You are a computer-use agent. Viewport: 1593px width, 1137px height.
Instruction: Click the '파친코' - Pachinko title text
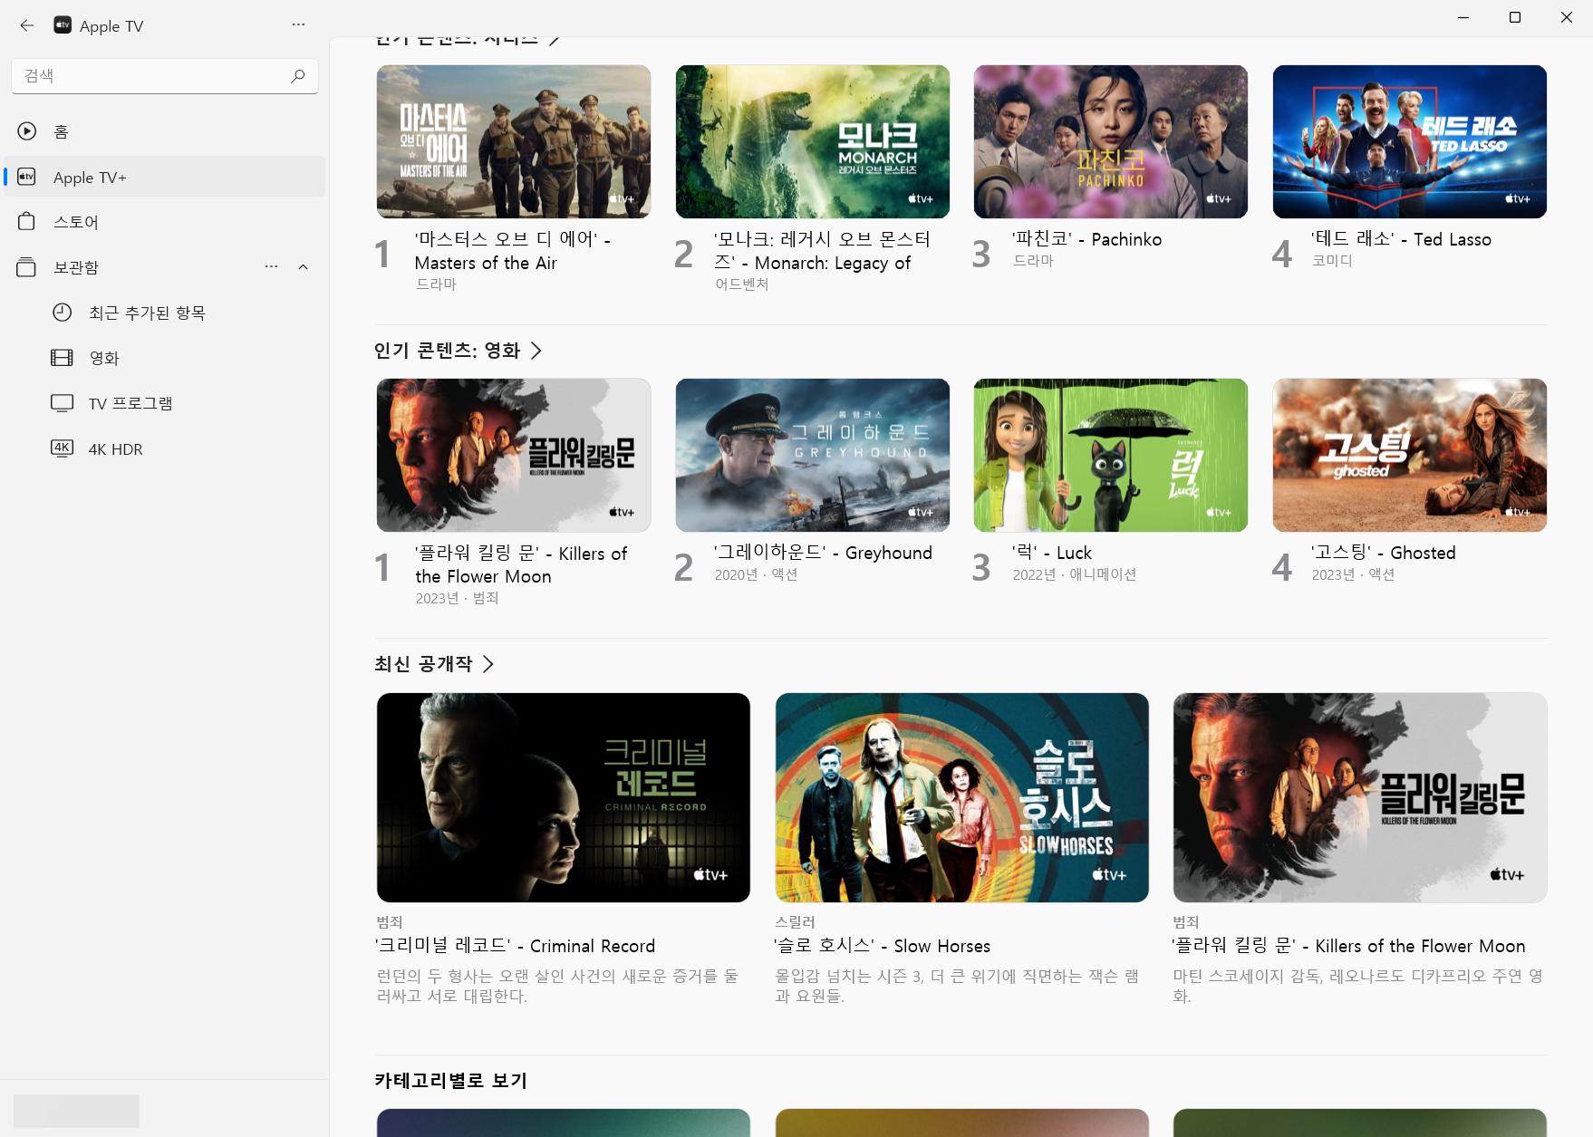click(x=1087, y=239)
